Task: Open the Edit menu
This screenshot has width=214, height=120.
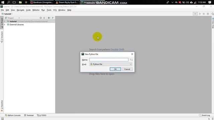Action: (7, 10)
